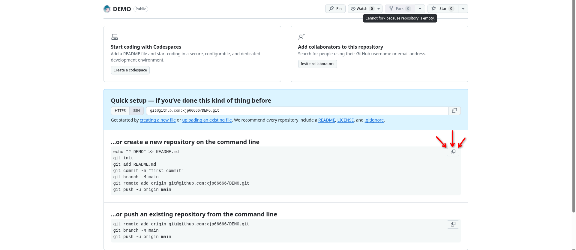576x250 pixels.
Task: Click the DEMO repository owner avatar
Action: point(107,9)
